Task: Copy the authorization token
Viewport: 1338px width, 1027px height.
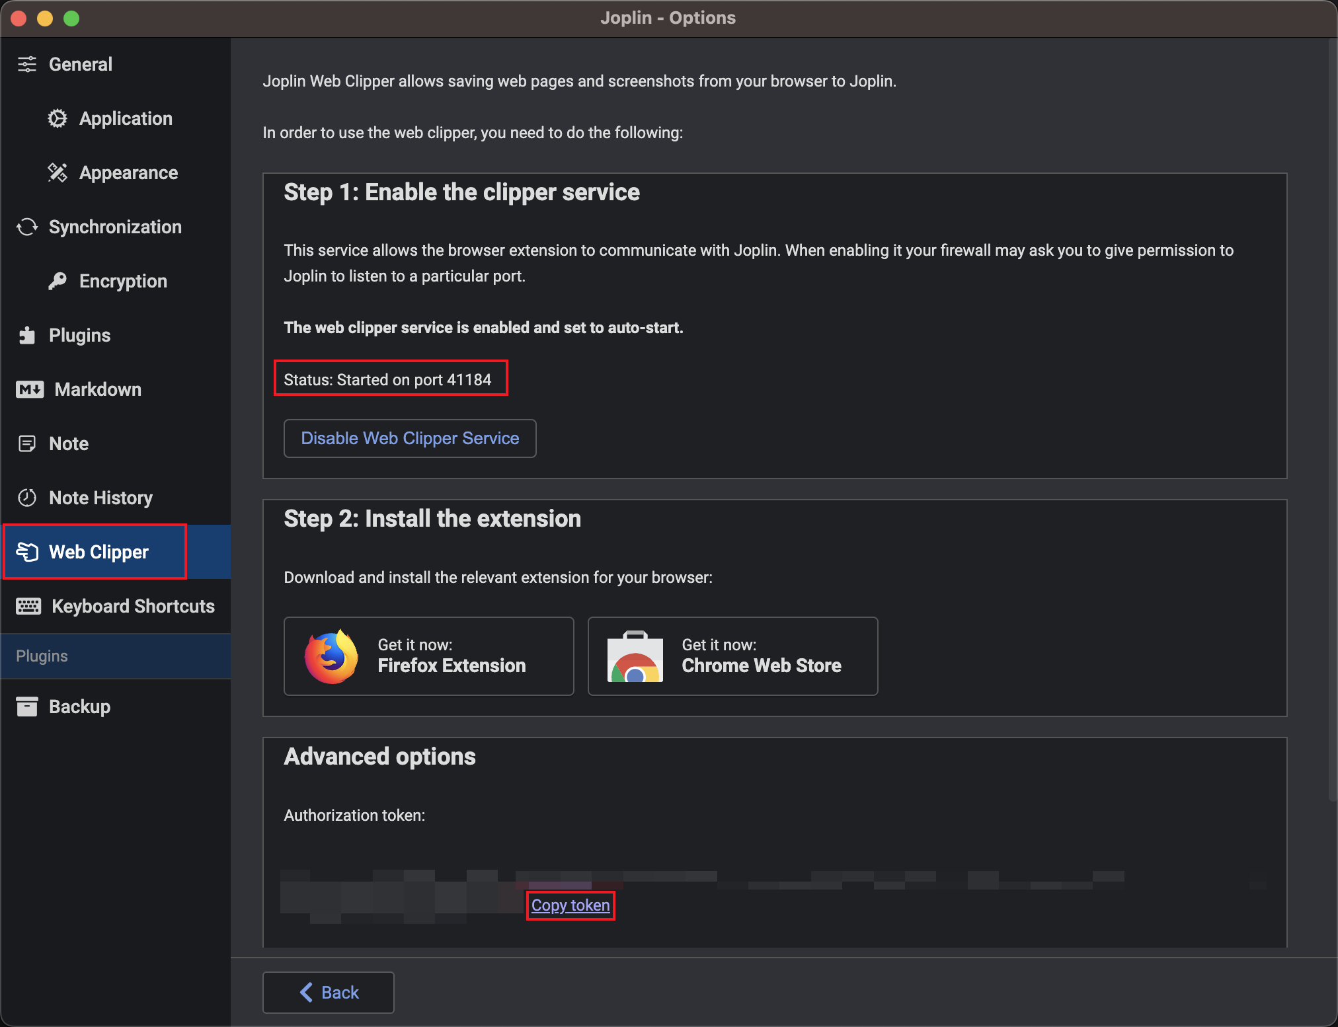Action: coord(571,905)
